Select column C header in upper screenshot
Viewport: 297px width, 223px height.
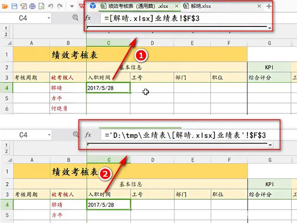(109, 43)
